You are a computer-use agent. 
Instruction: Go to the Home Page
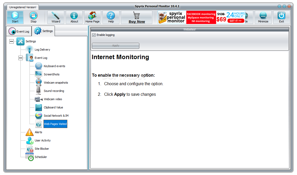(x=92, y=17)
